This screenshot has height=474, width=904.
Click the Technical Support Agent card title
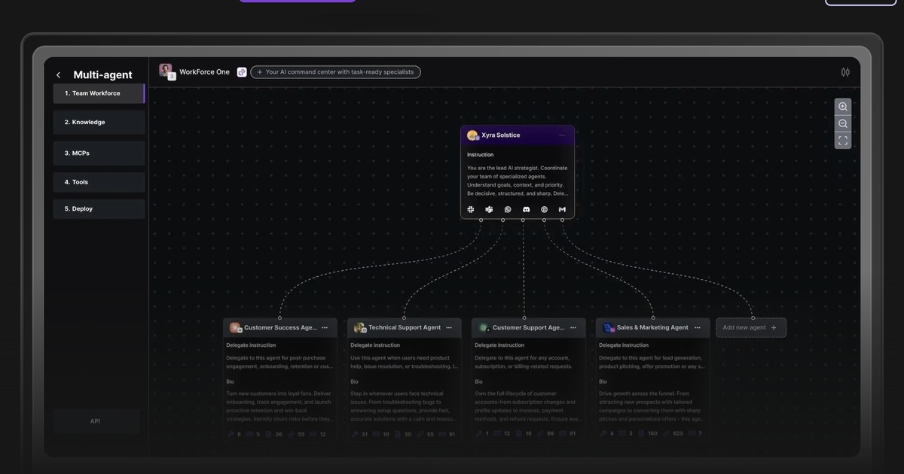[405, 328]
